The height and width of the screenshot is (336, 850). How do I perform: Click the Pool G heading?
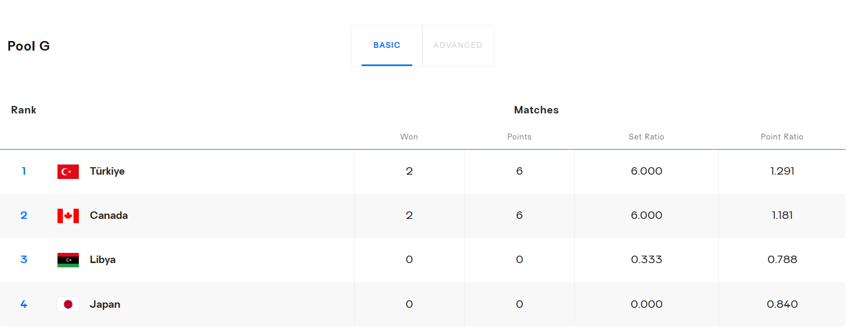pyautogui.click(x=29, y=46)
